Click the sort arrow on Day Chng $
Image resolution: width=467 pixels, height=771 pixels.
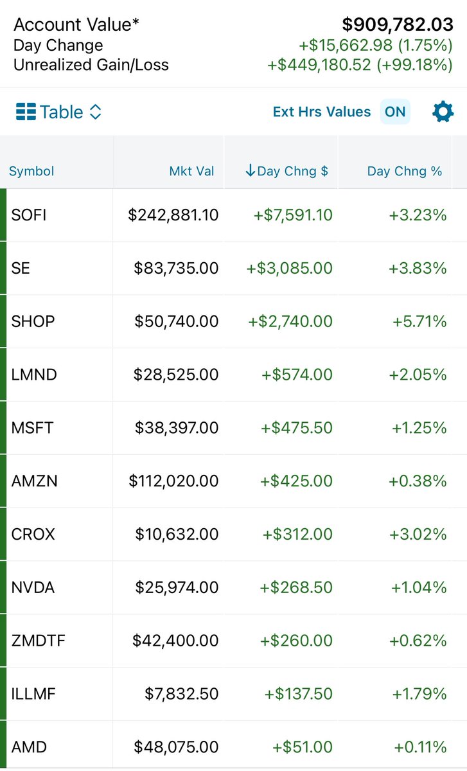pos(251,171)
